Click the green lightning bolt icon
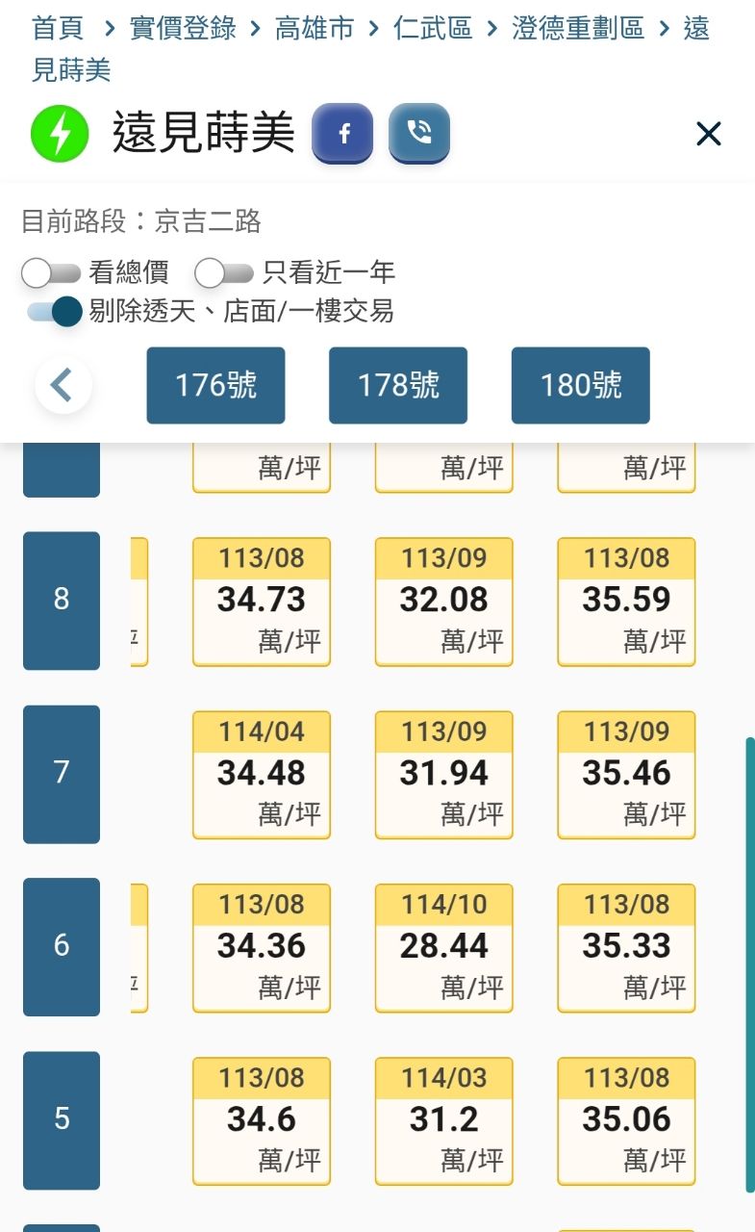 60,133
